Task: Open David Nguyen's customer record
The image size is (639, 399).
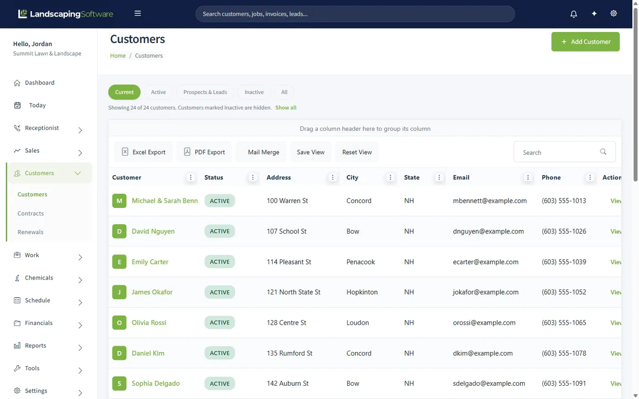Action: tap(153, 231)
